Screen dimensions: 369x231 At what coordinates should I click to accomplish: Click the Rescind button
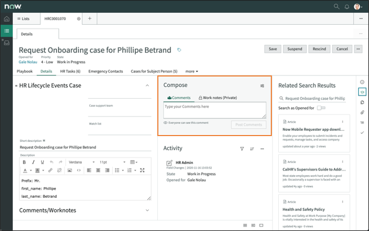click(319, 49)
